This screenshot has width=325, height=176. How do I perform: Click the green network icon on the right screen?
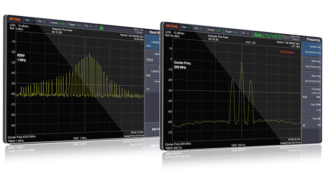(256, 35)
